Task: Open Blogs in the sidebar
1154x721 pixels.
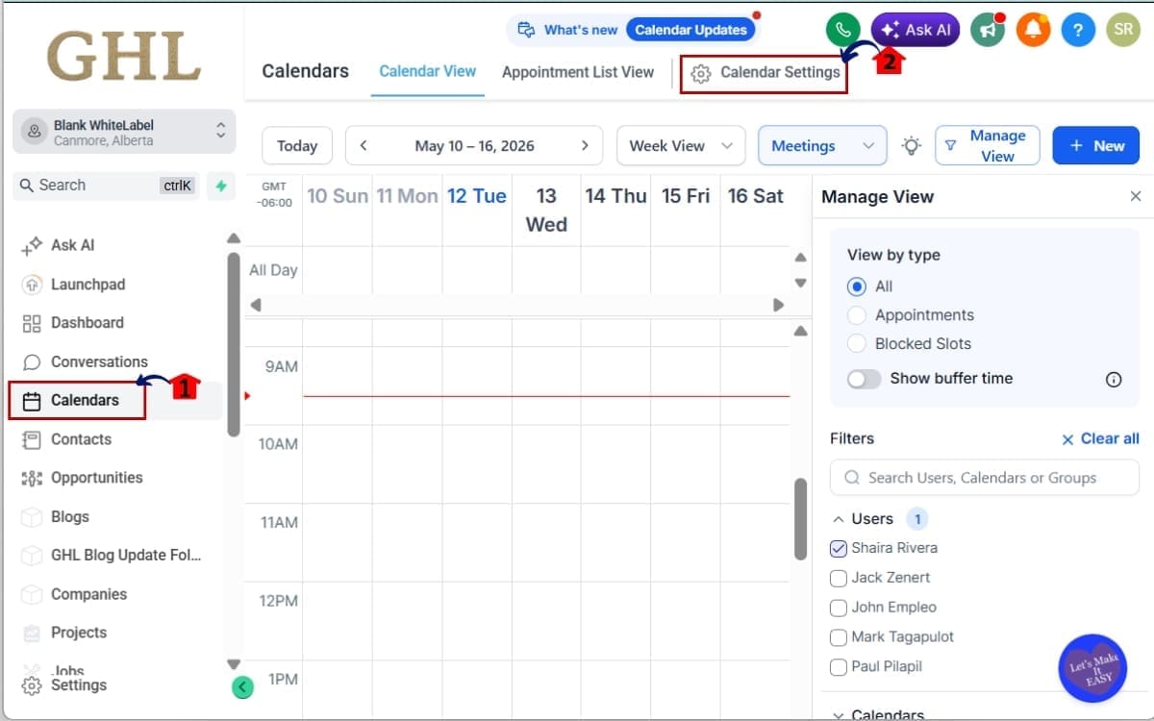Action: click(x=56, y=517)
